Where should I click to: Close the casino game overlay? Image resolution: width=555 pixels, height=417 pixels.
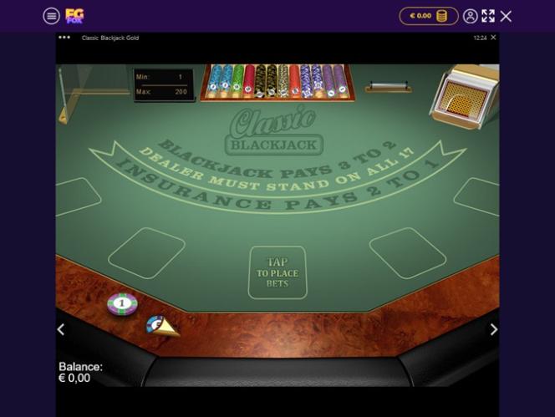pyautogui.click(x=506, y=16)
